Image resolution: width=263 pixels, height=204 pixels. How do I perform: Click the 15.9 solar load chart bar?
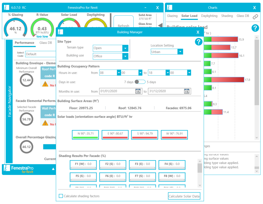click(221, 39)
